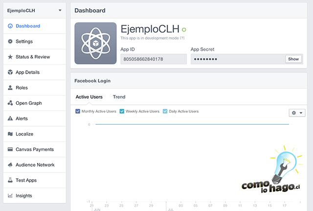Click the App Details cube icon
Screen dimensions: 313x211
click(10, 72)
